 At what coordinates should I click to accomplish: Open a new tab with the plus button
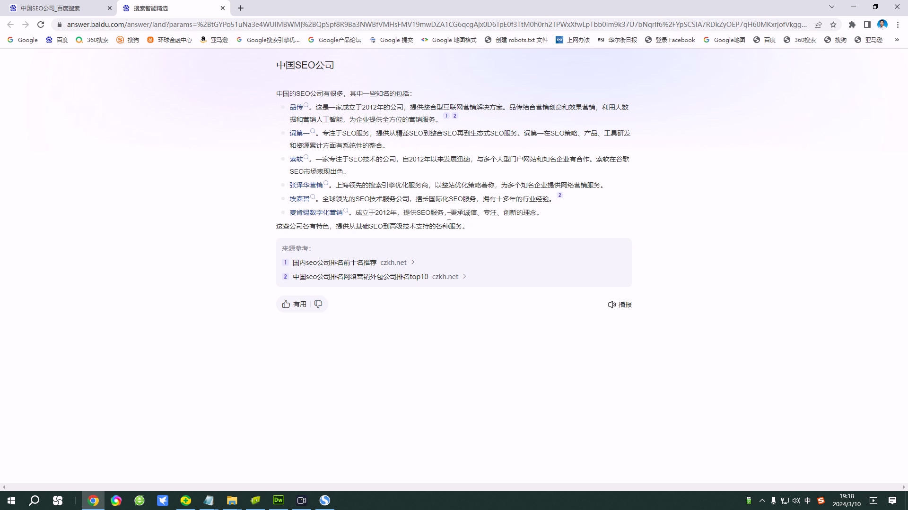pos(241,8)
